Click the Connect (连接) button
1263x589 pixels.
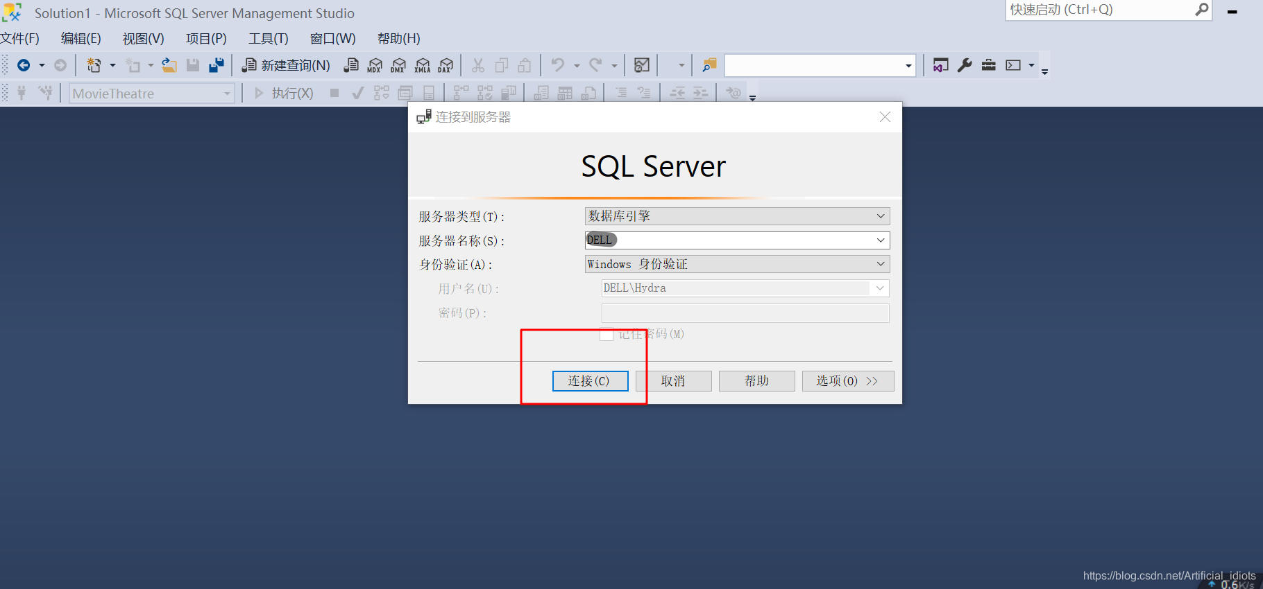point(590,381)
